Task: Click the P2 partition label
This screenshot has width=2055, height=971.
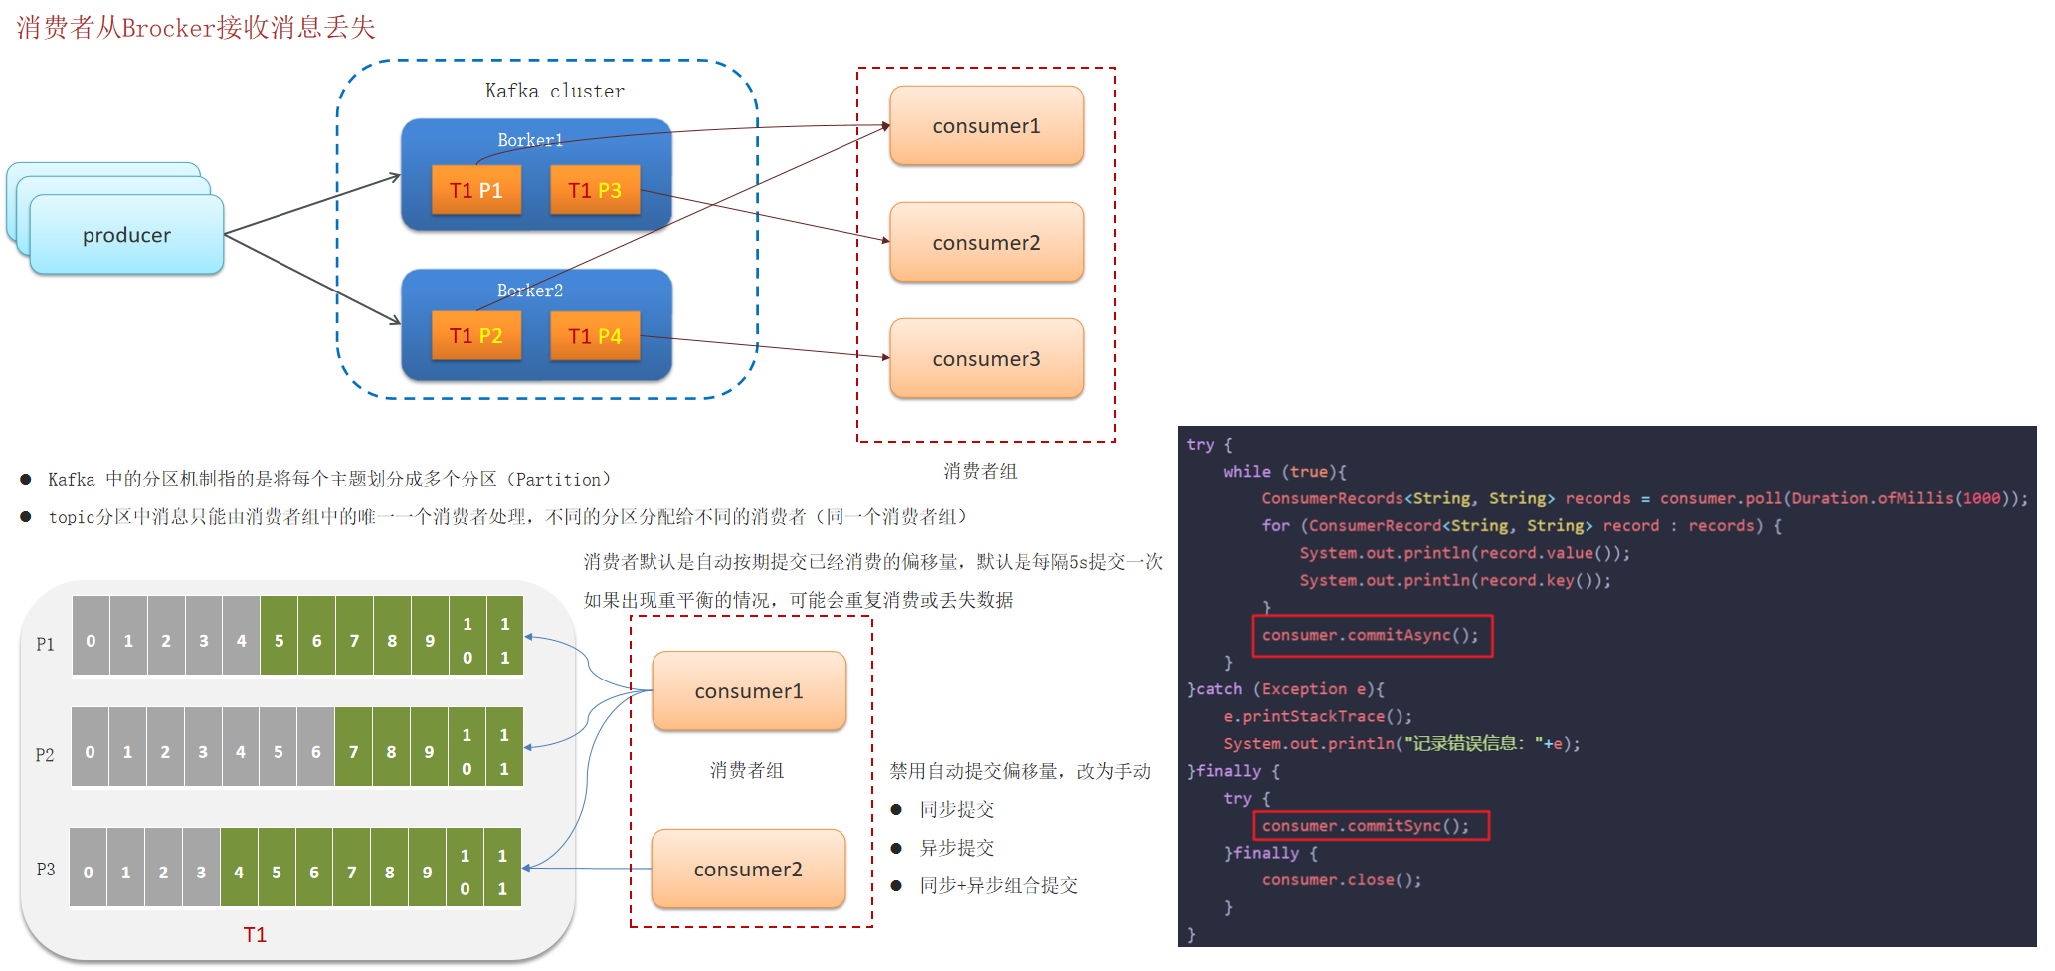Action: 45,755
